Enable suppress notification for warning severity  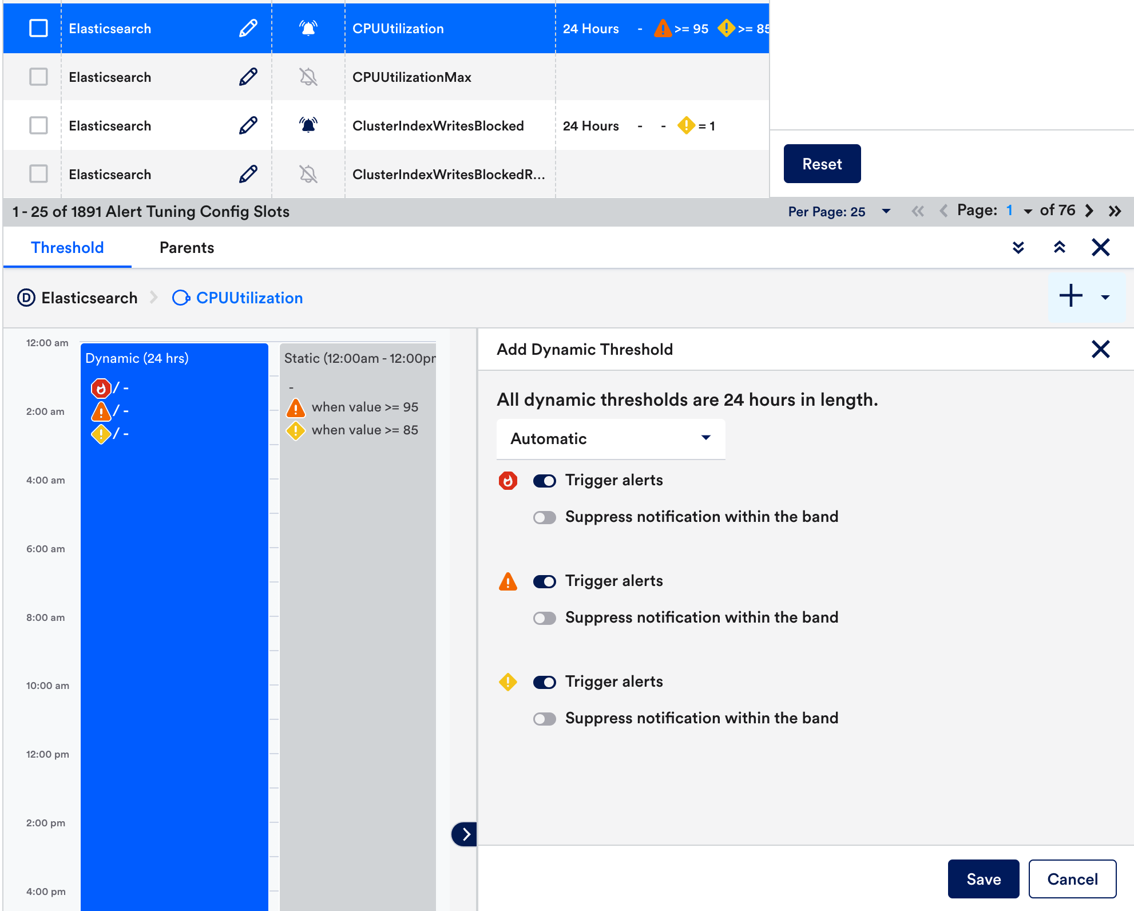coord(544,719)
